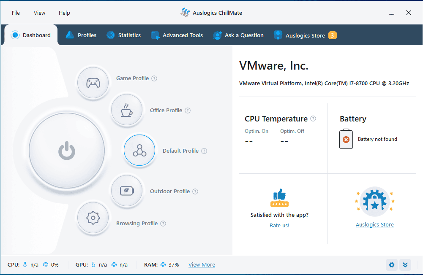Click the Game Profile label
423x275 pixels.
tap(132, 78)
